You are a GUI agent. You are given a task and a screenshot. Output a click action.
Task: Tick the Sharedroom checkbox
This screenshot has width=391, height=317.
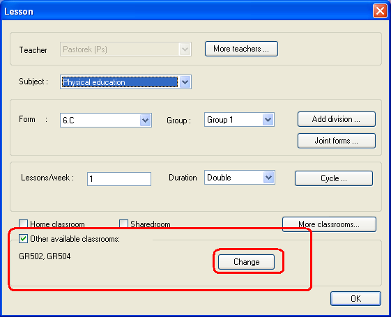point(123,224)
